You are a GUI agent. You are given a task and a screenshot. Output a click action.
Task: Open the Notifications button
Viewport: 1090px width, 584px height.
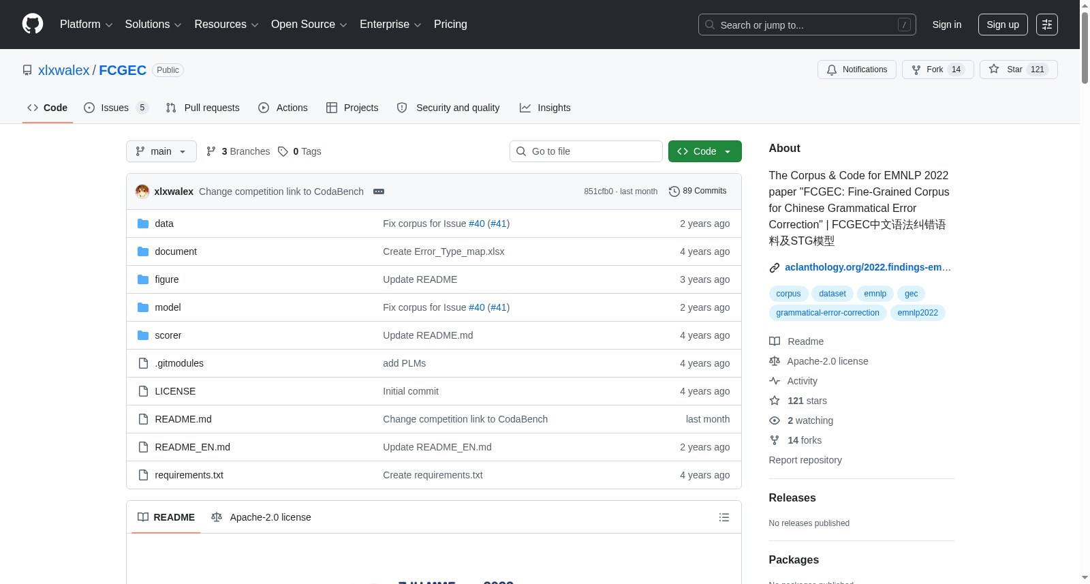click(857, 70)
